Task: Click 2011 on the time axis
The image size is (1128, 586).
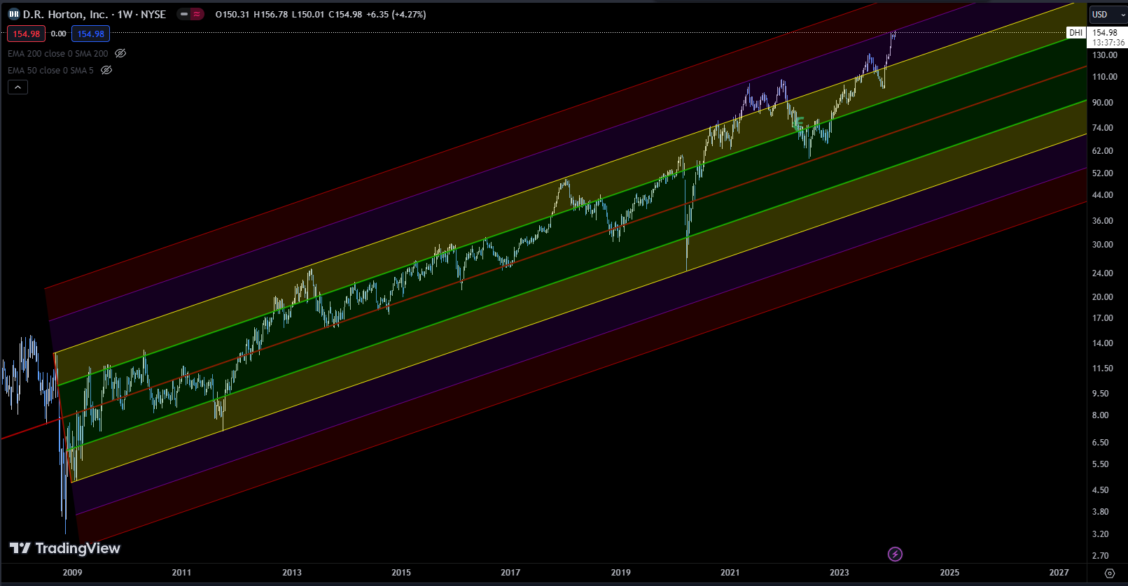Action: click(181, 573)
